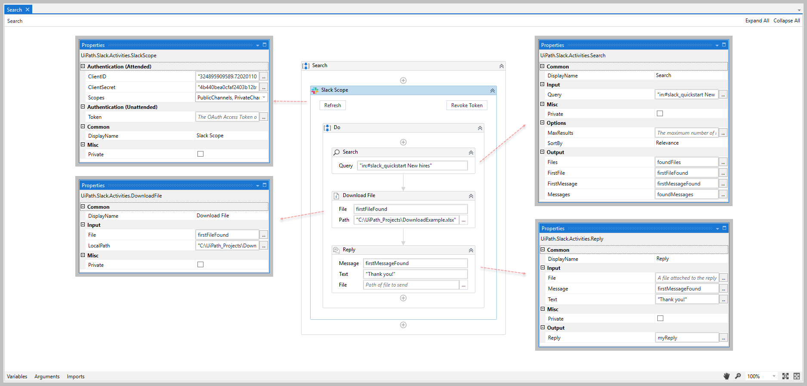Open MaxResults ellipsis in Search properties
This screenshot has height=386, width=807.
pyautogui.click(x=723, y=133)
